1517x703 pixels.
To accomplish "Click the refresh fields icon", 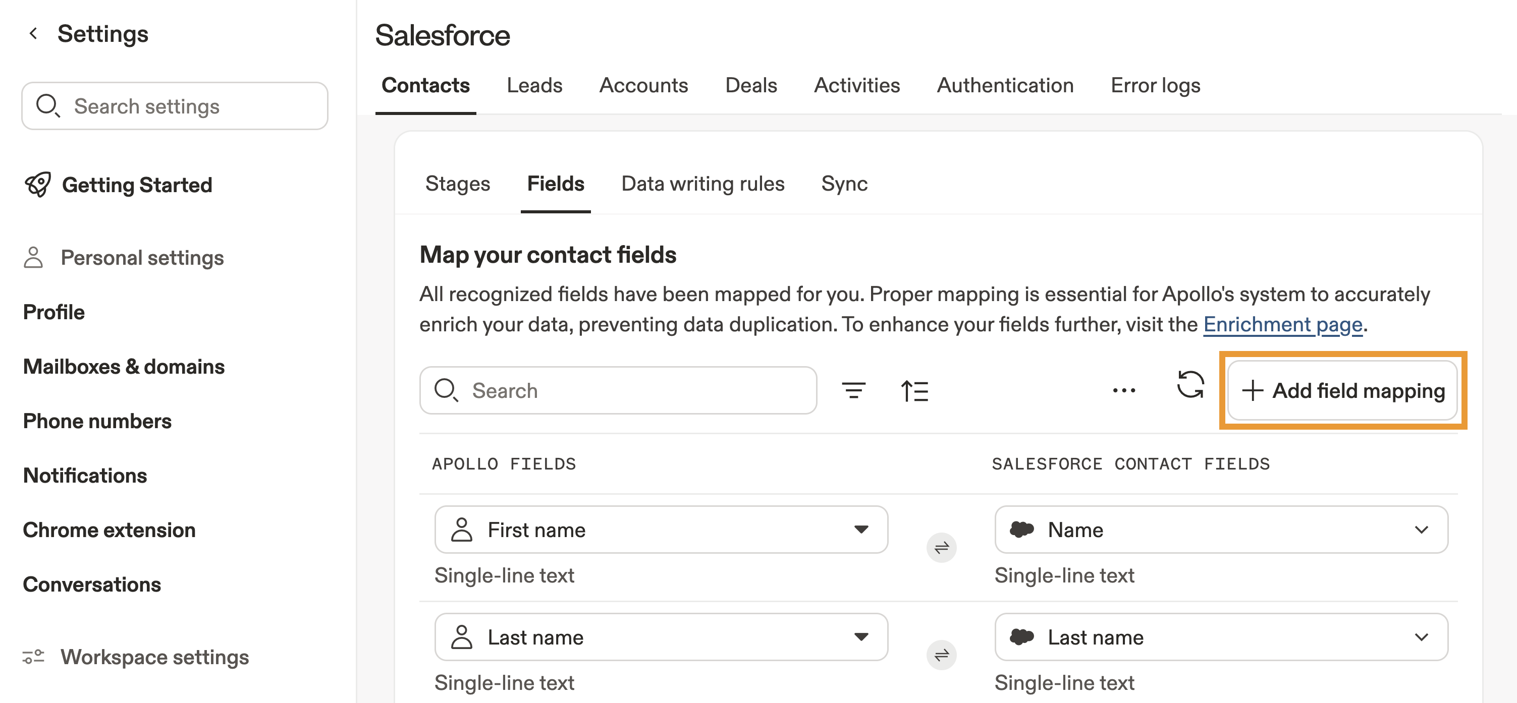I will [x=1190, y=385].
